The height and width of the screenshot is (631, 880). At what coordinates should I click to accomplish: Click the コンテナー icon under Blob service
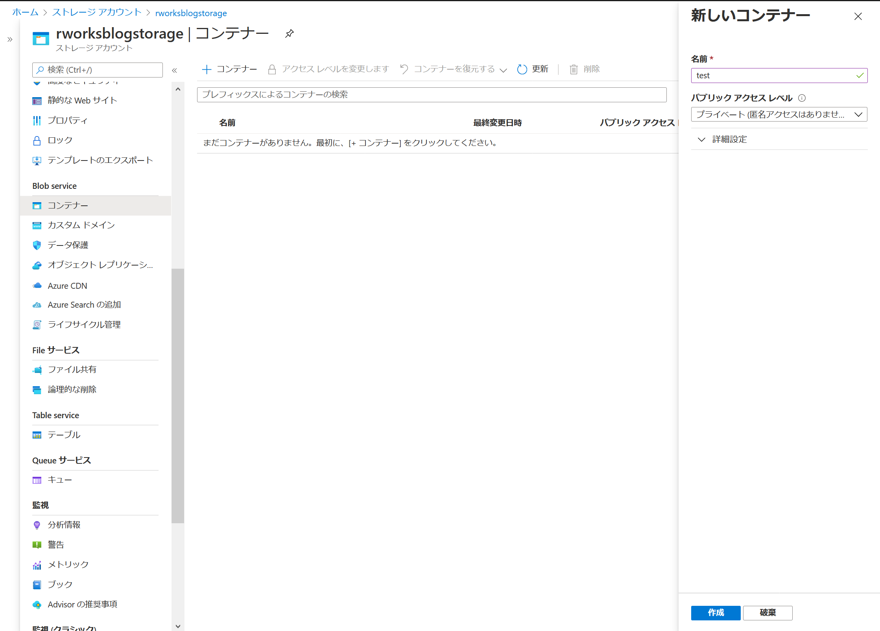click(x=37, y=206)
